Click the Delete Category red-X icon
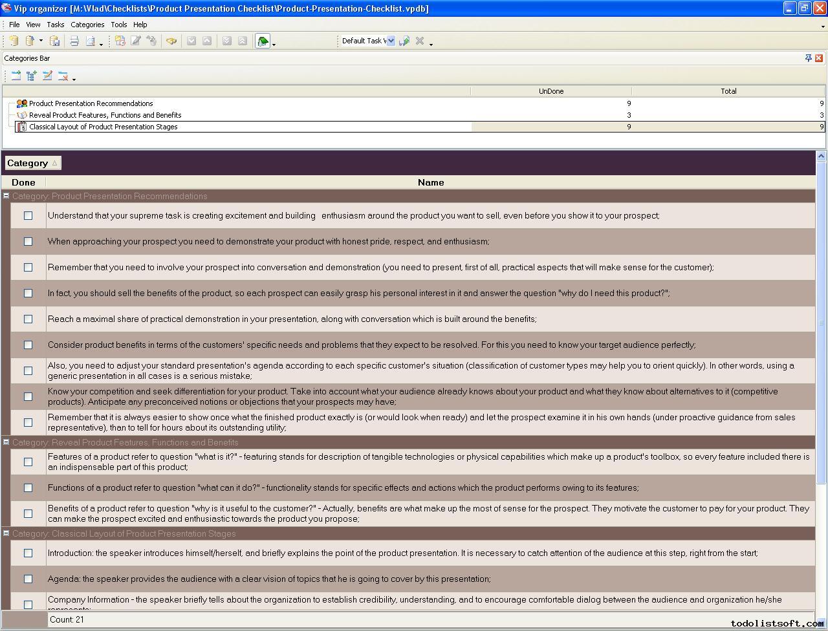This screenshot has width=828, height=631. (x=63, y=76)
